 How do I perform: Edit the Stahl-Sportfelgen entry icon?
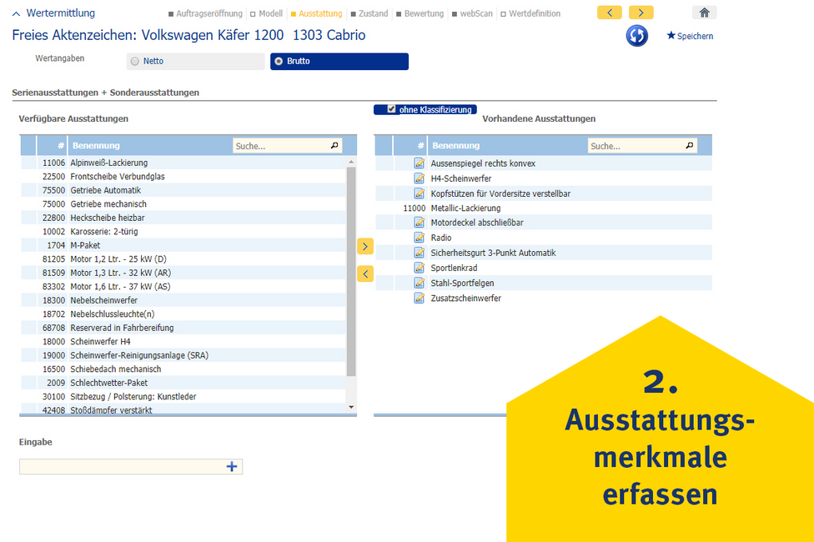click(419, 283)
